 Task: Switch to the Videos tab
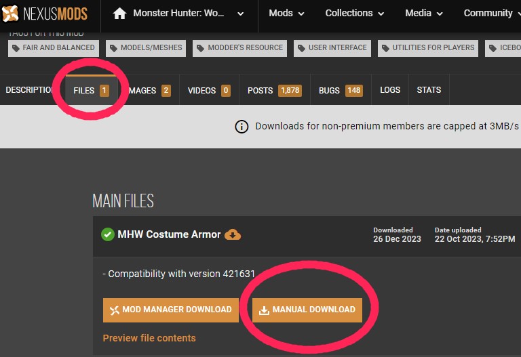[210, 90]
